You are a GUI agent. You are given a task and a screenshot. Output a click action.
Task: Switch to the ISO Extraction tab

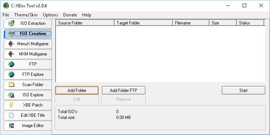coord(28,23)
